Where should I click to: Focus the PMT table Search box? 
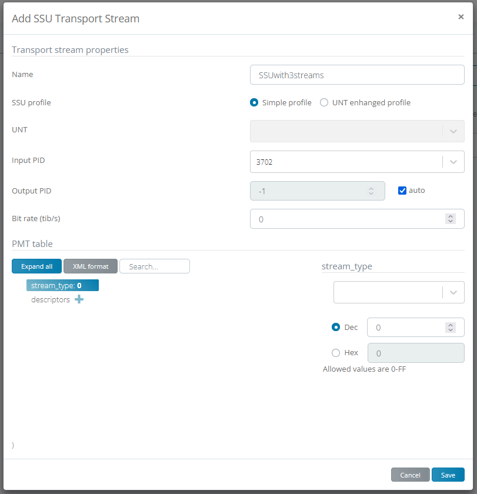pos(154,266)
